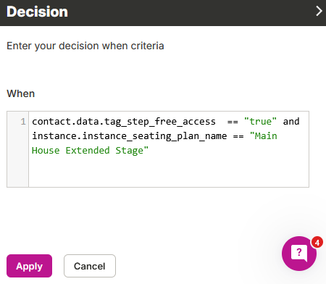326x284 pixels.
Task: Click the Enter your decision when criteria text
Action: click(x=85, y=46)
